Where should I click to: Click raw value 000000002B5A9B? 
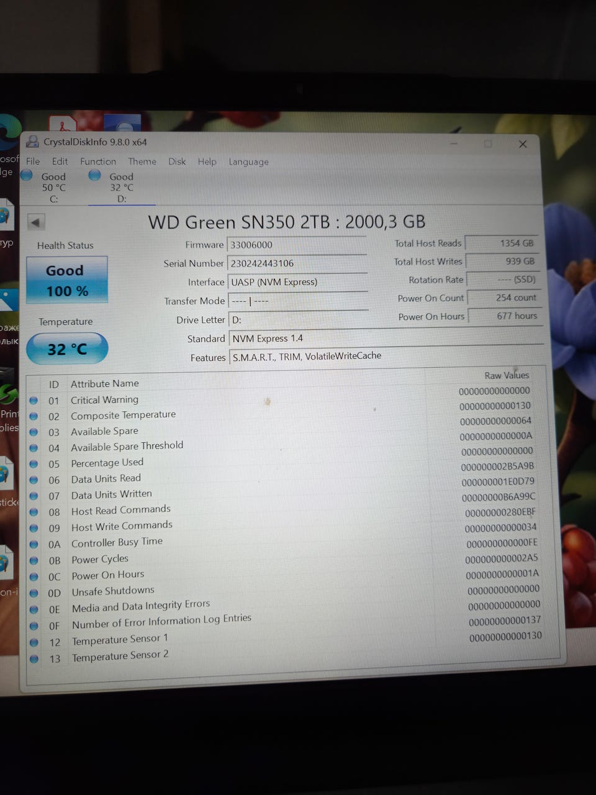point(497,466)
